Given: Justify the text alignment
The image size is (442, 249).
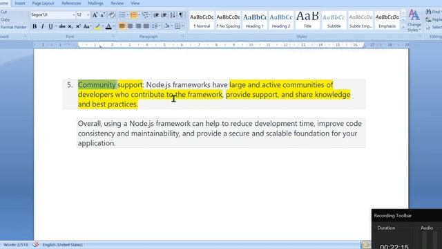Looking at the screenshot, I should coord(146,26).
